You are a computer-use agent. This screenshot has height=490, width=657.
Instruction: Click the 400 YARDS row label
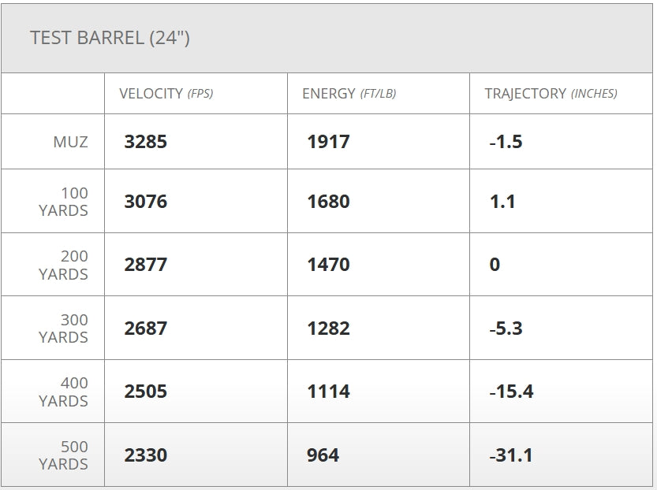pyautogui.click(x=63, y=392)
